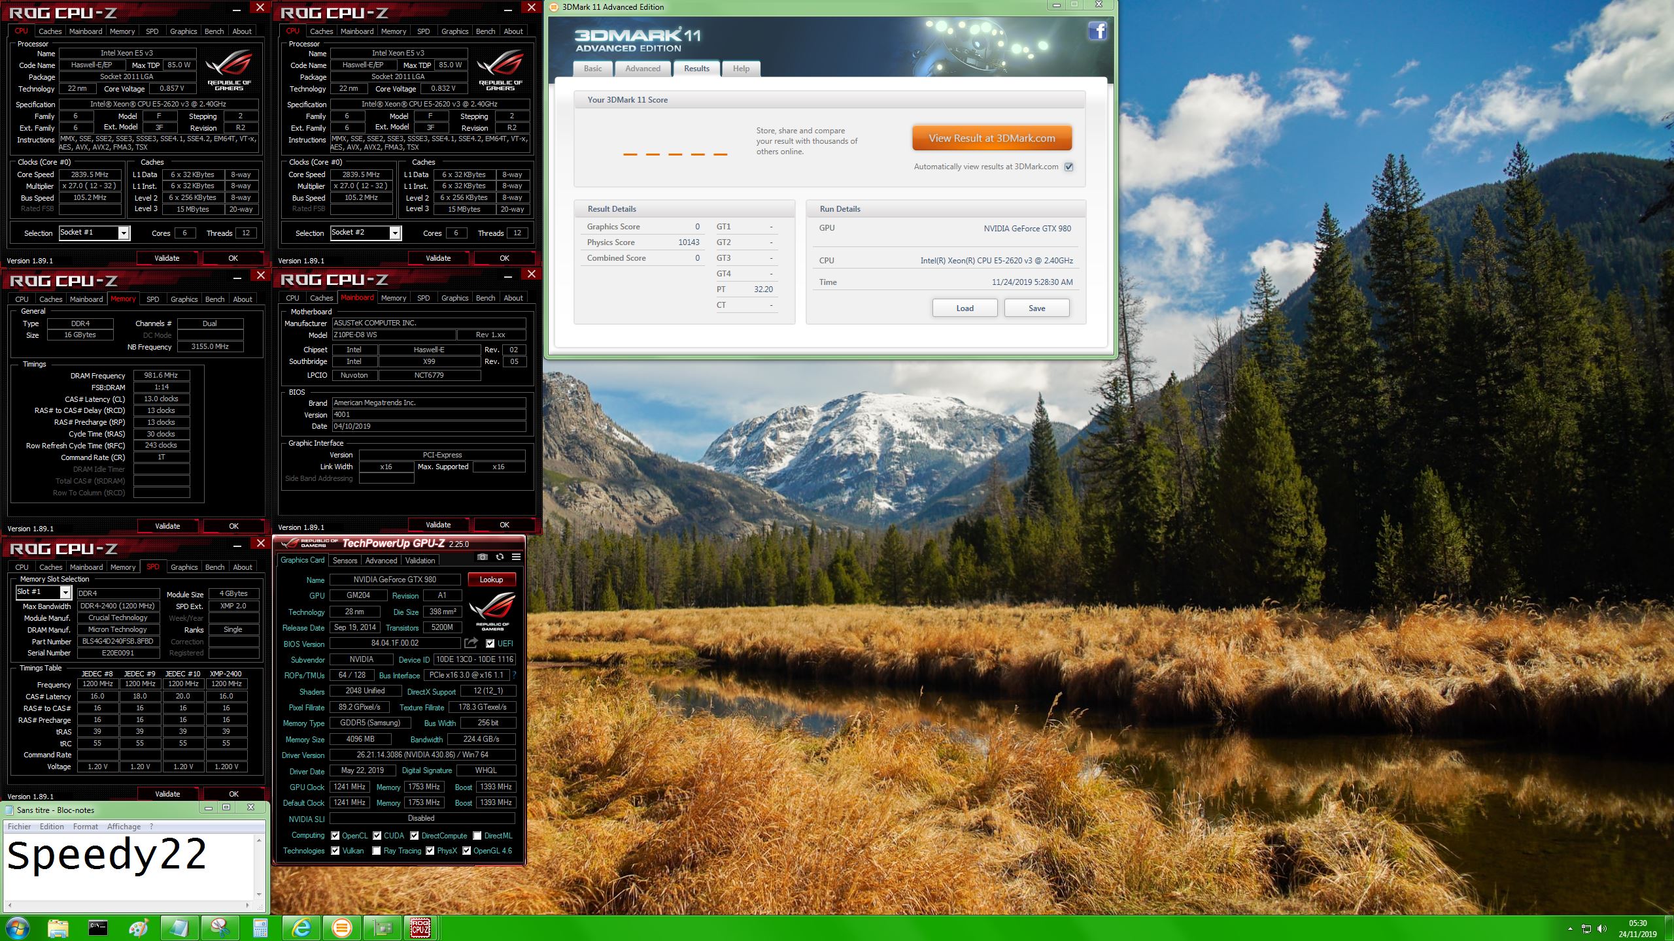
Task: Toggle the UEFI checkbox in GPU-Z
Action: (490, 644)
